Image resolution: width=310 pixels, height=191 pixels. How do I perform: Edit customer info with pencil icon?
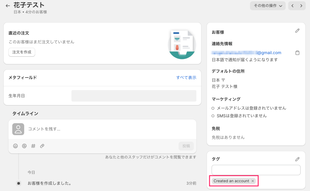coord(297,31)
